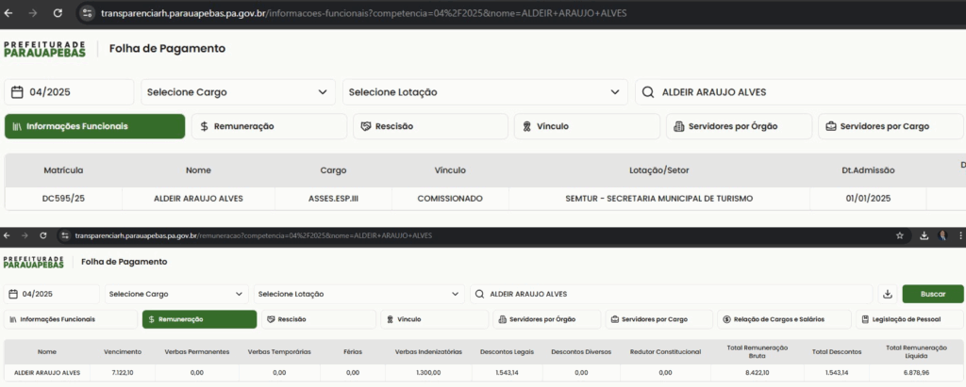
Task: Select total remuneração bruta value 8.422,10
Action: [x=758, y=373]
